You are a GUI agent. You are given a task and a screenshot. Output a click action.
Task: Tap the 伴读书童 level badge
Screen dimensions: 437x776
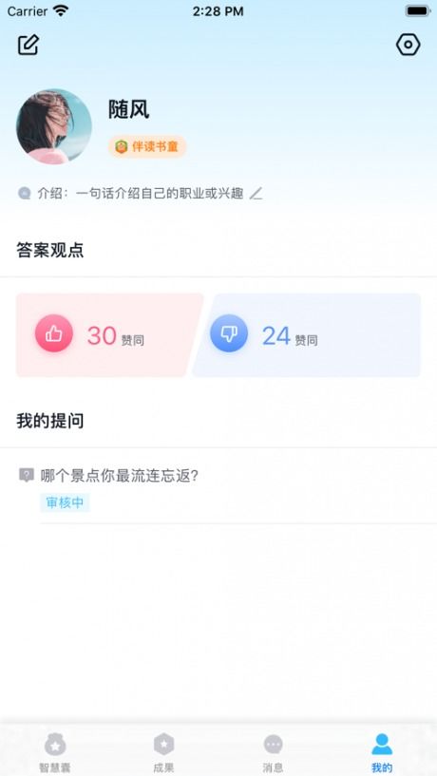[147, 147]
